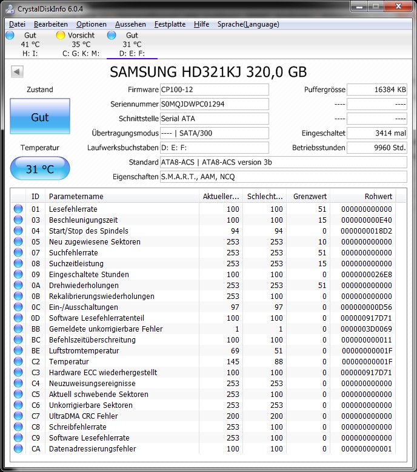Select the Datenadressierungsfehler parameter name
The height and width of the screenshot is (472, 417).
(x=93, y=448)
